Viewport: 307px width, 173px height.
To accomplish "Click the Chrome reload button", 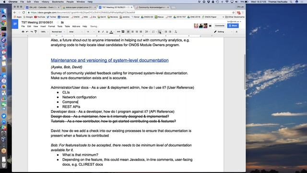I will (x=24, y=12).
